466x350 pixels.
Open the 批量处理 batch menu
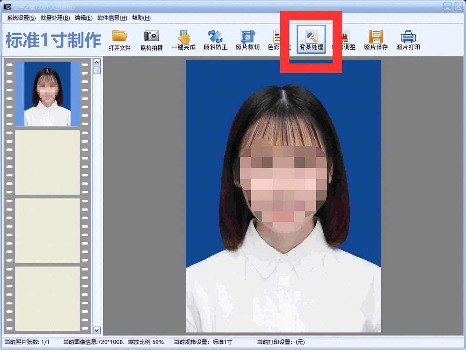[x=55, y=18]
